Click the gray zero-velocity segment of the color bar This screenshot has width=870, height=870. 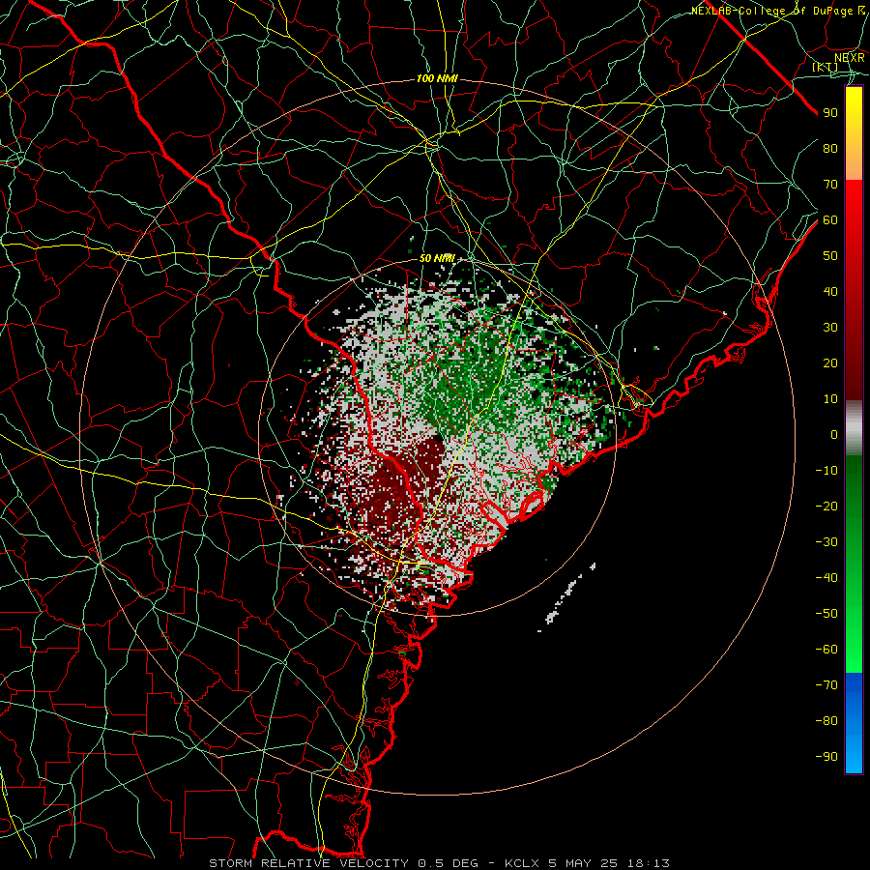coord(854,428)
